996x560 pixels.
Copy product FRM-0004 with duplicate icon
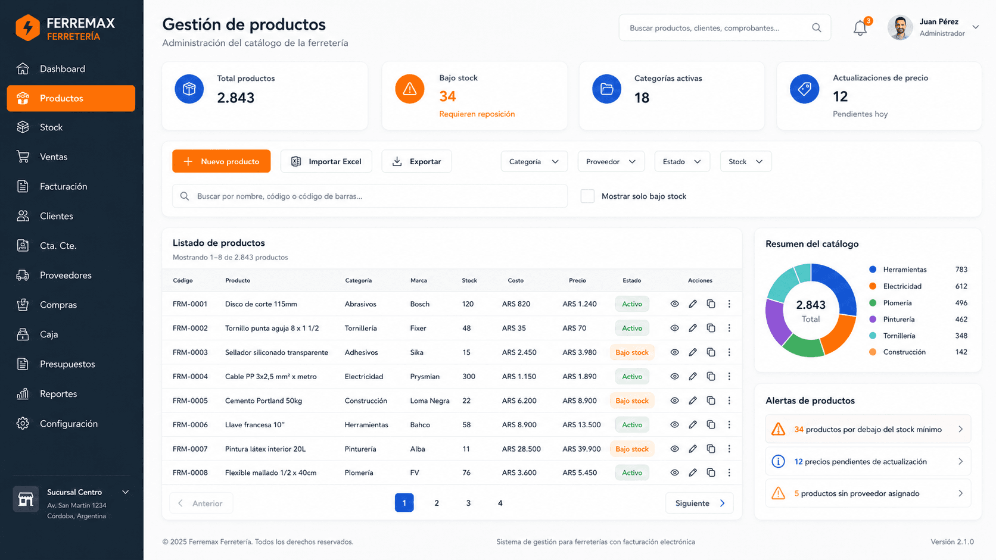pyautogui.click(x=711, y=377)
